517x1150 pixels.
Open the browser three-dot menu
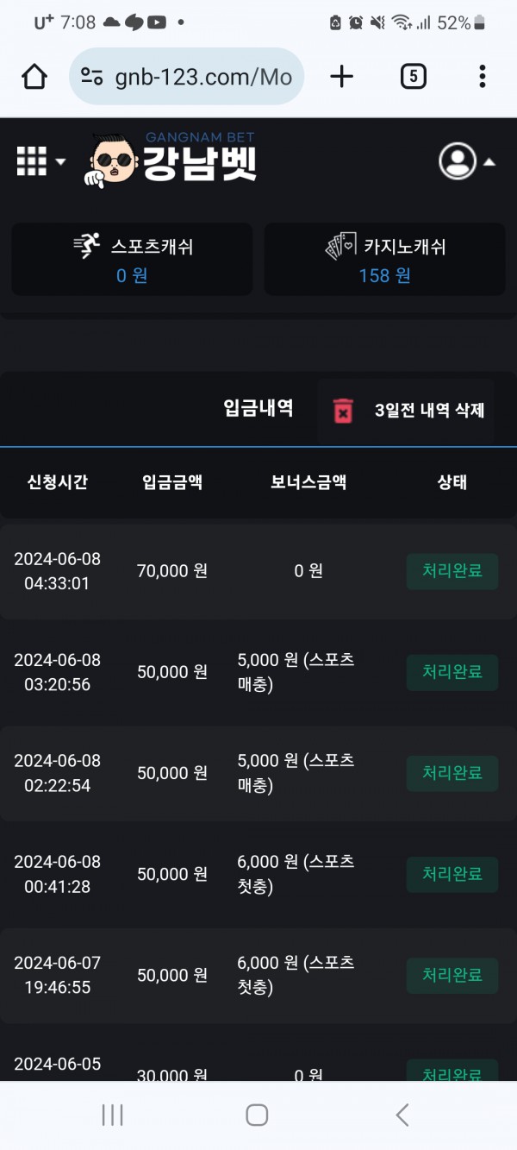(x=483, y=77)
